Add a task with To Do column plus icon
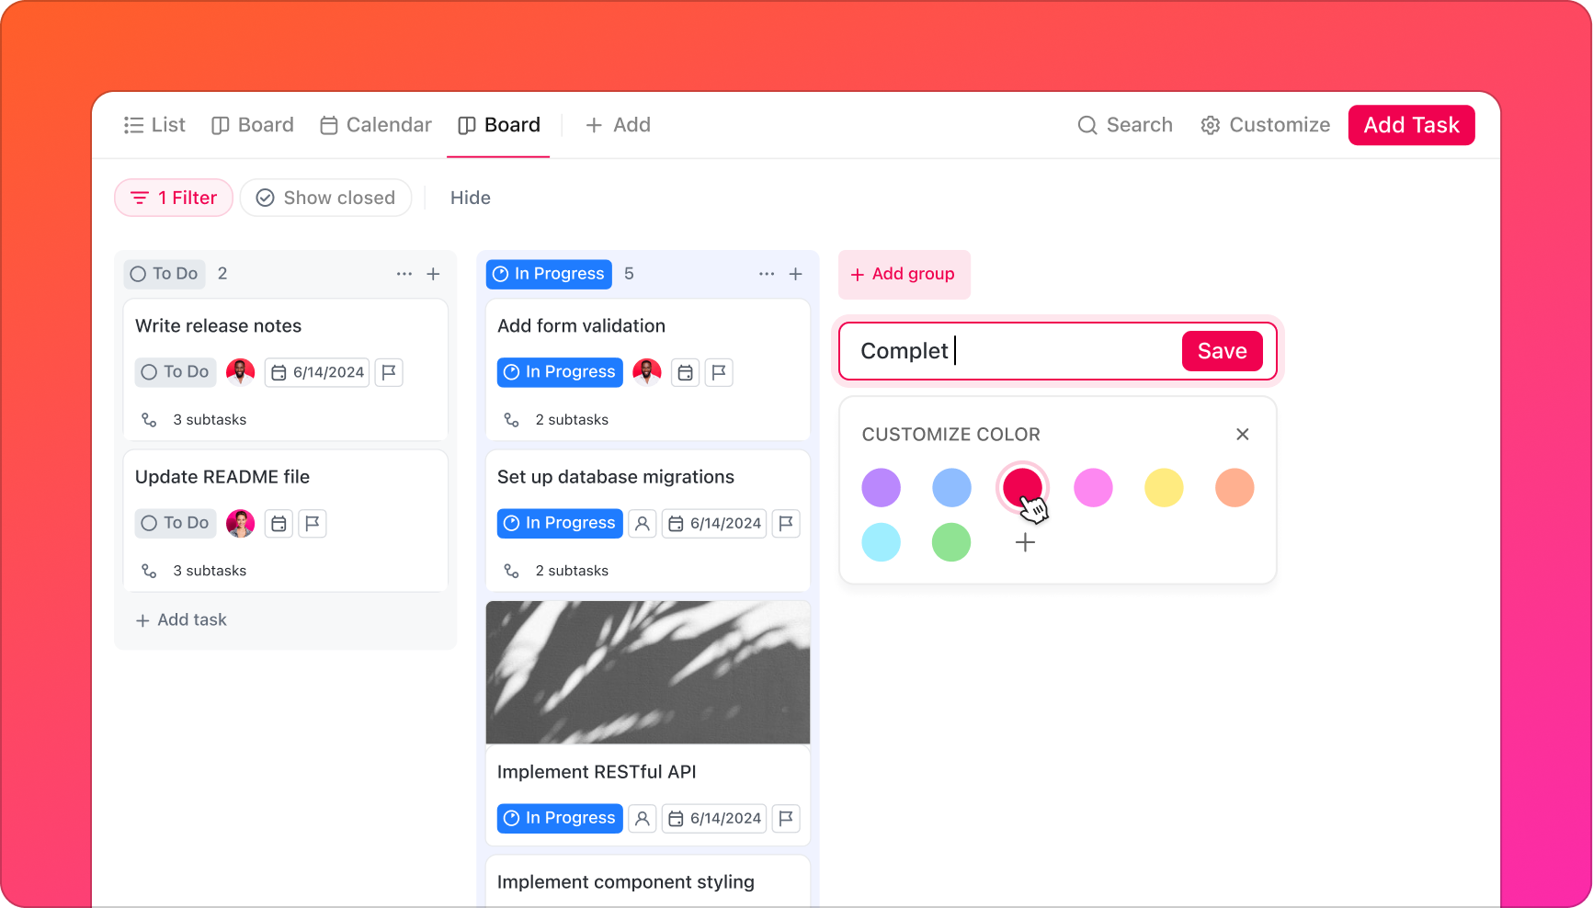 pos(434,274)
